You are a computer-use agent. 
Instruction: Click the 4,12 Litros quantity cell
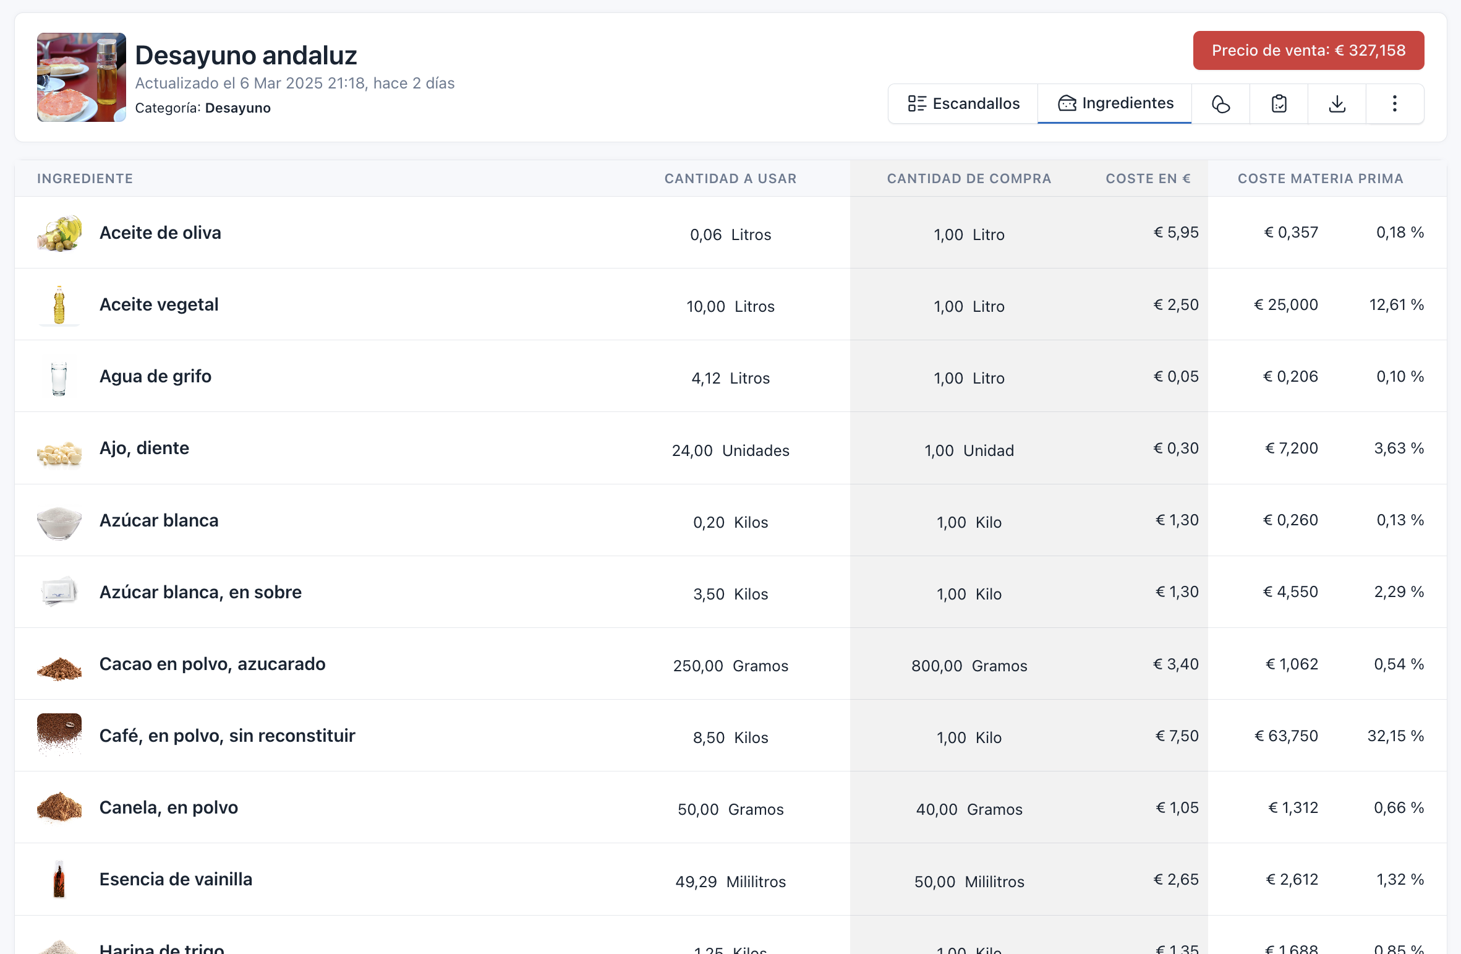730,378
